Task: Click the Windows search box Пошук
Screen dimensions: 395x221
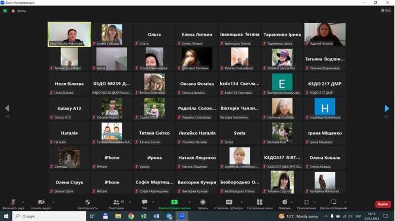Action: click(x=49, y=216)
